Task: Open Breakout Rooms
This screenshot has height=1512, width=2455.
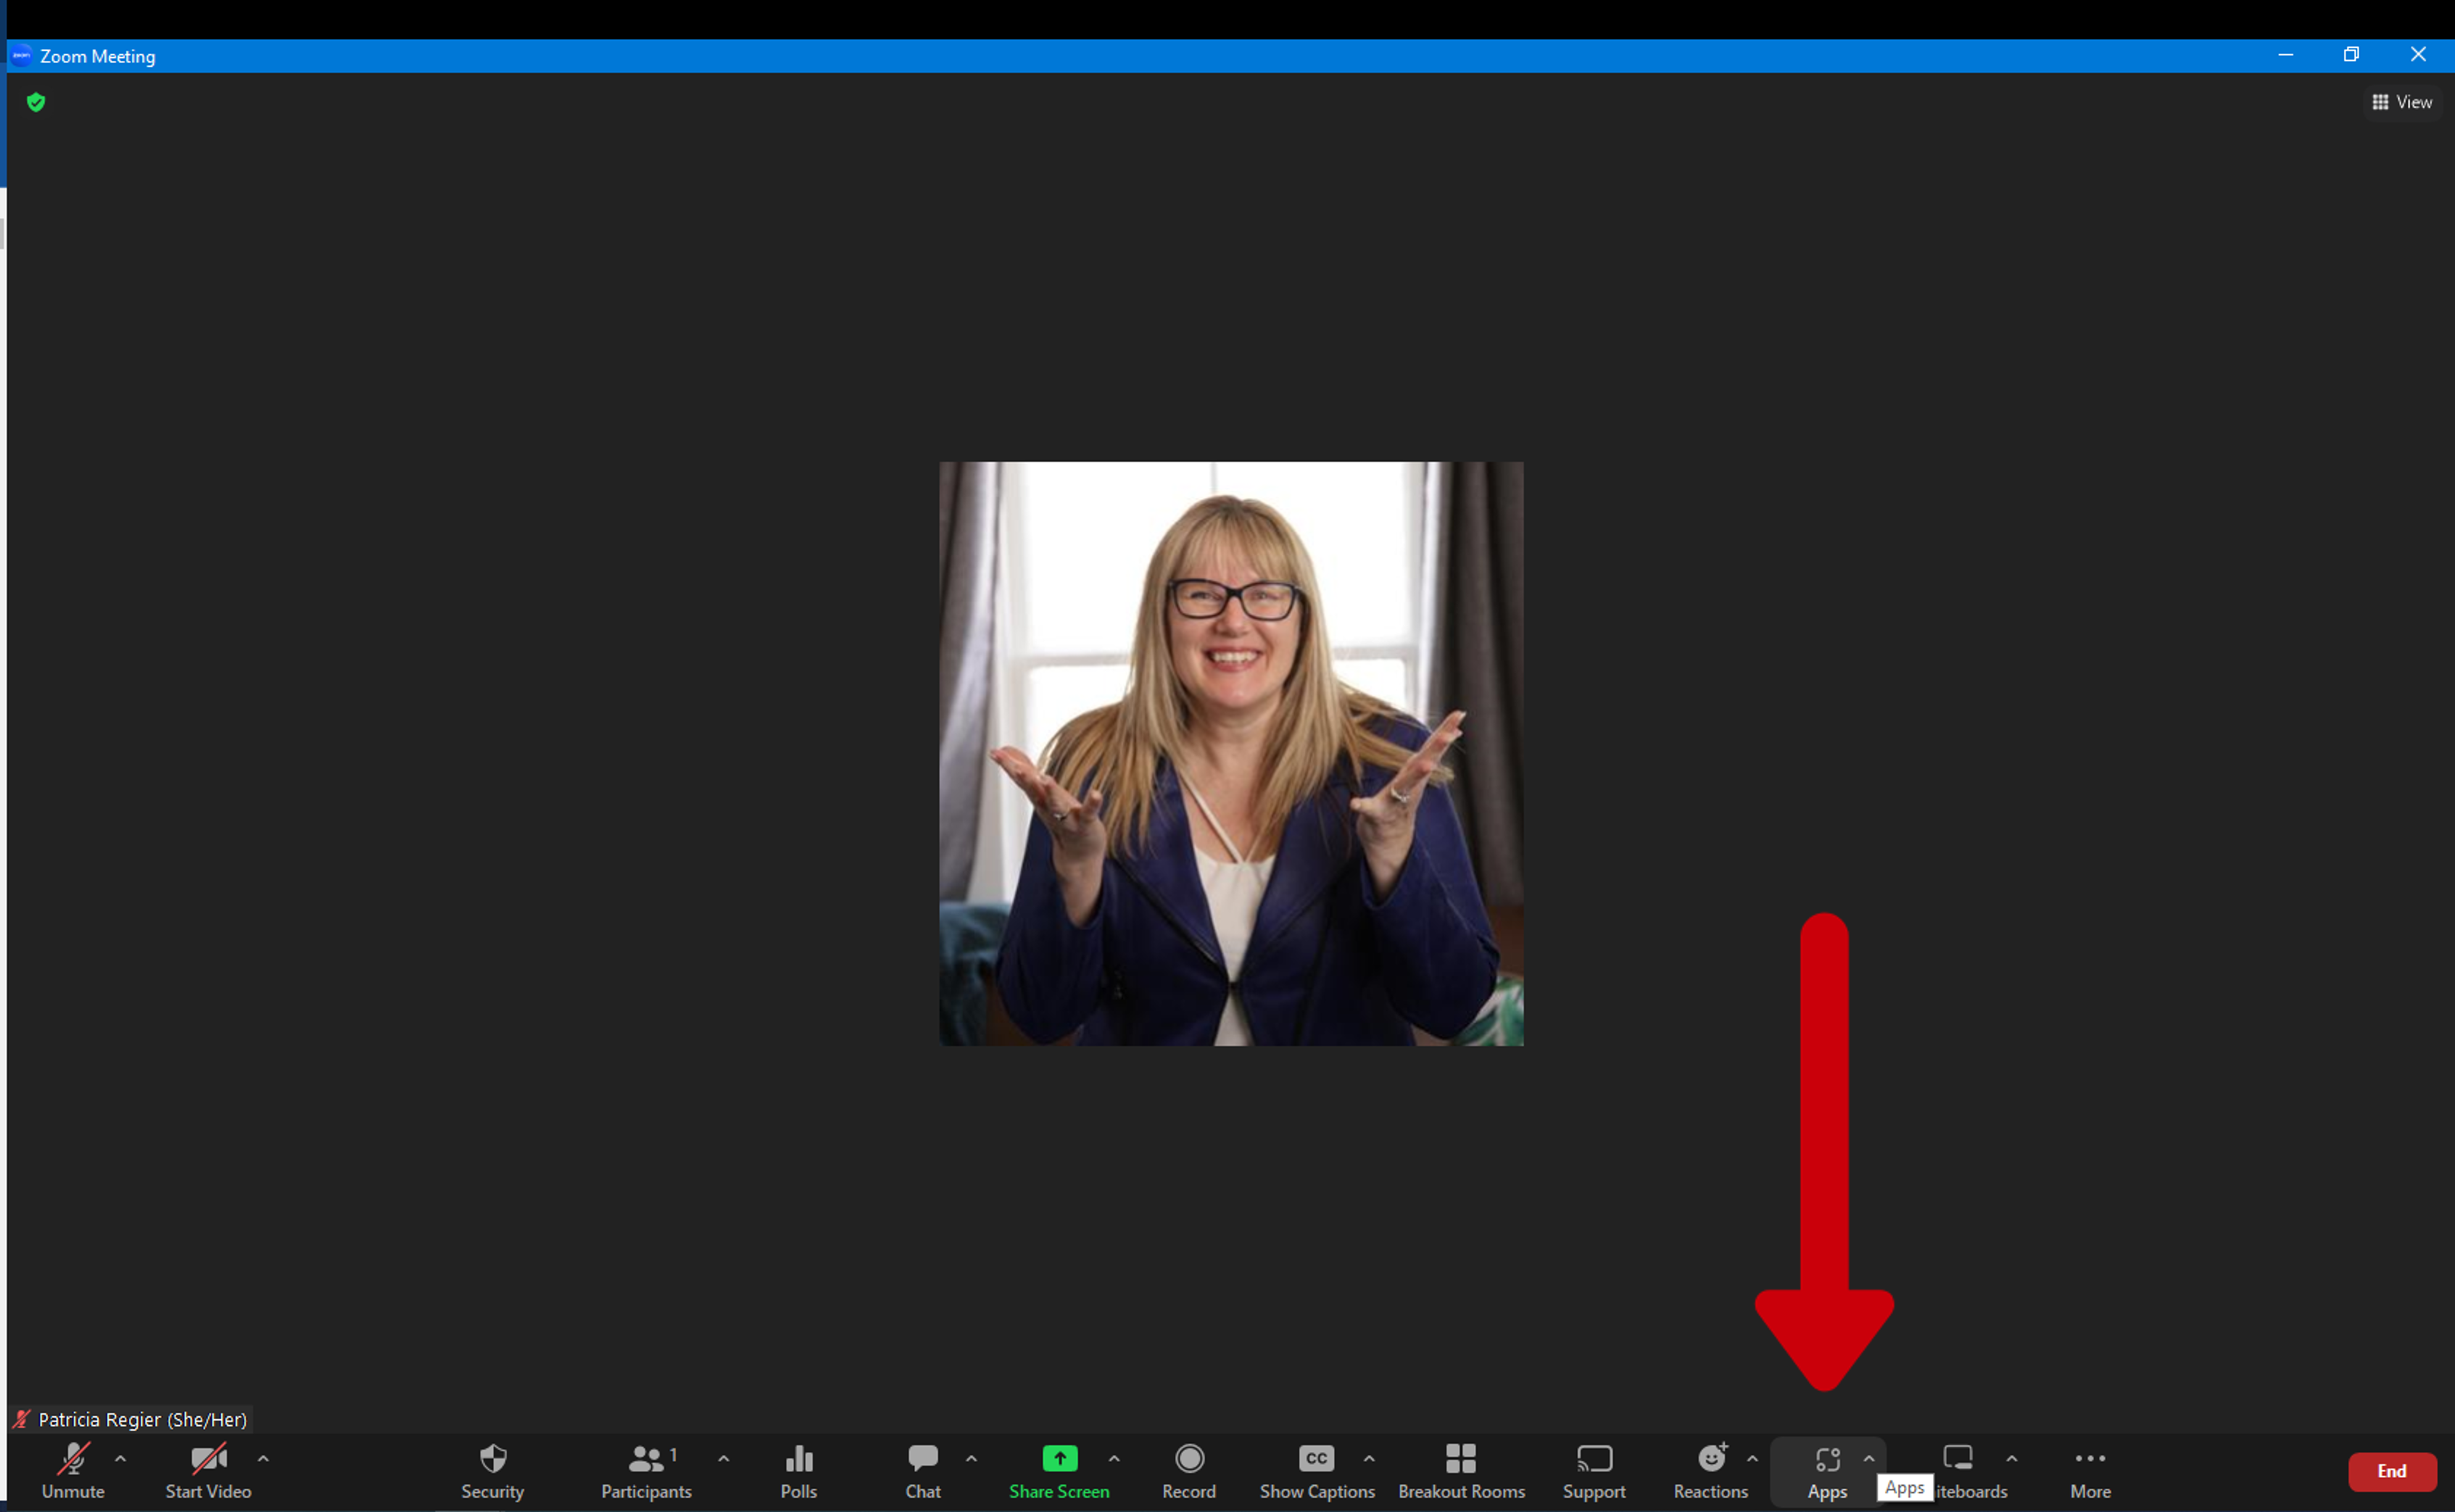Action: (x=1461, y=1471)
